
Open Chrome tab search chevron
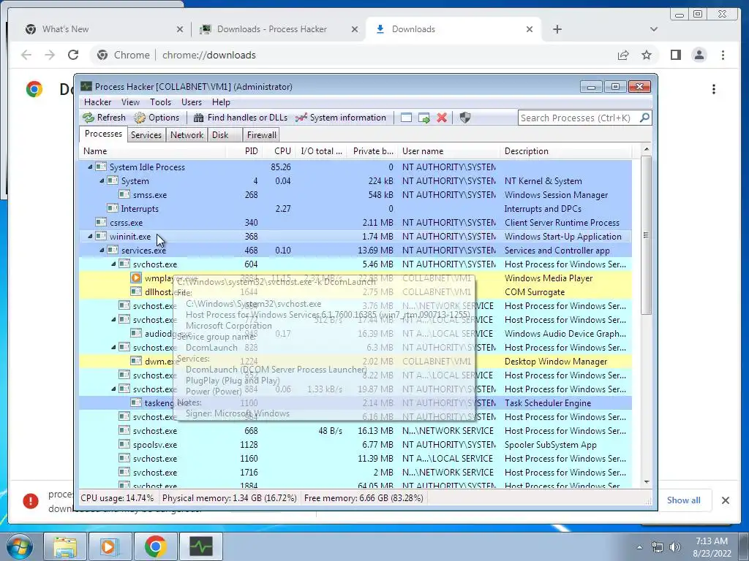coord(654,29)
